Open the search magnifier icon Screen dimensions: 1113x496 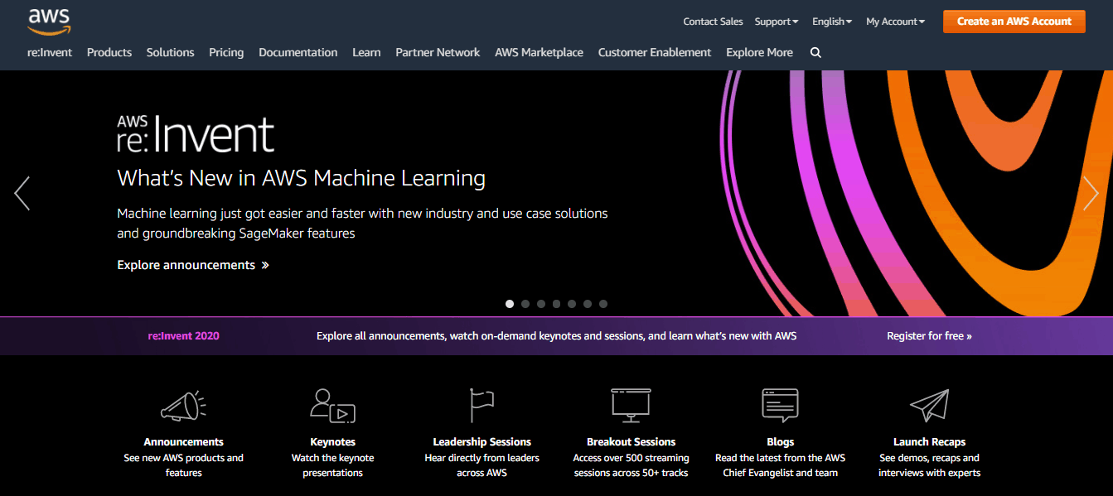(x=815, y=52)
